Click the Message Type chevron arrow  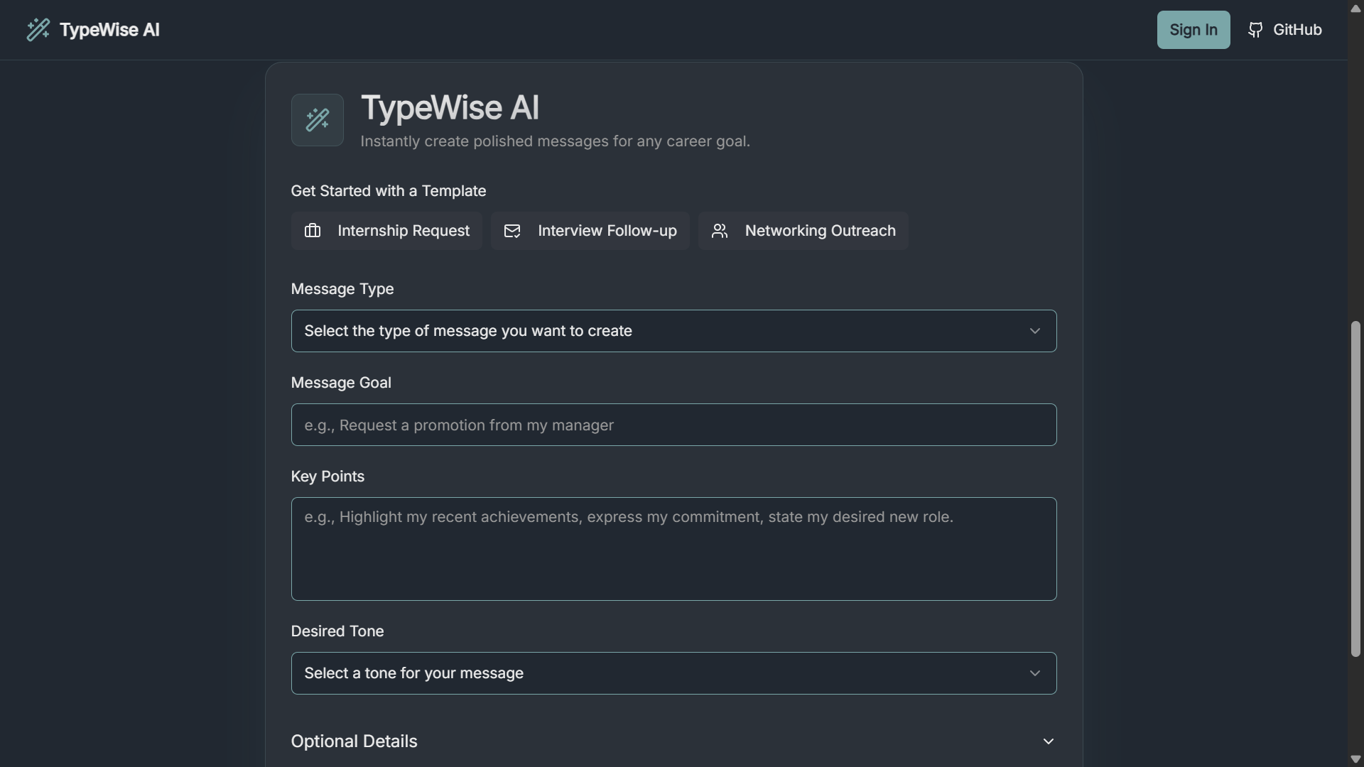(1034, 331)
